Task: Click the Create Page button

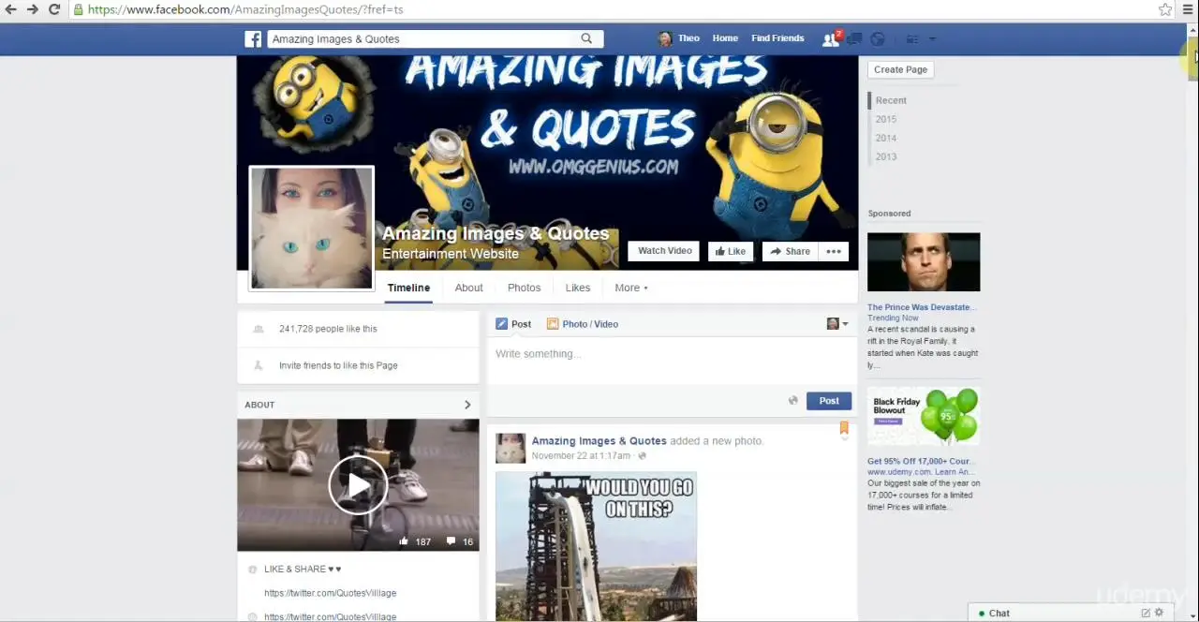Action: click(x=900, y=69)
